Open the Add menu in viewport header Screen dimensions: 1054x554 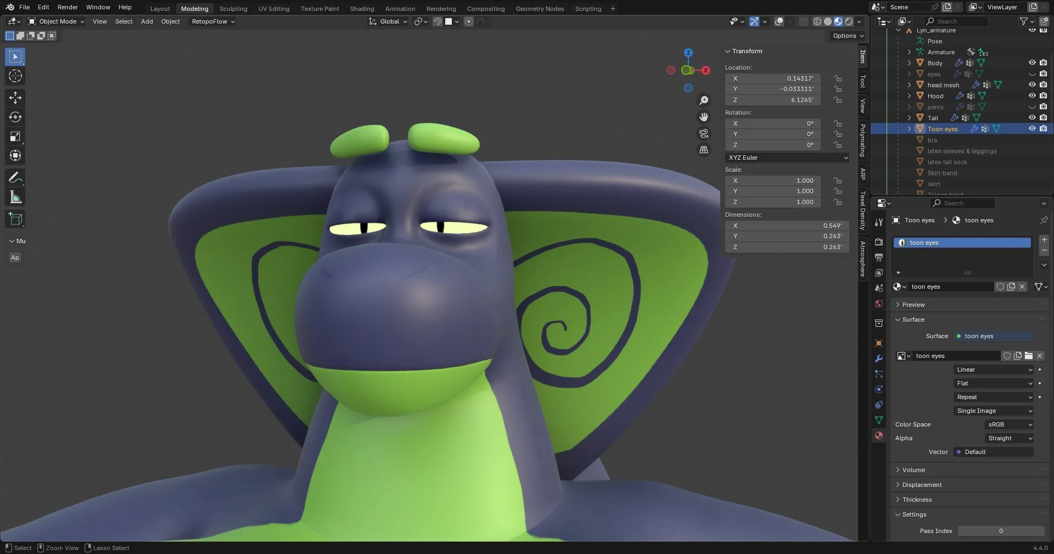coord(147,21)
